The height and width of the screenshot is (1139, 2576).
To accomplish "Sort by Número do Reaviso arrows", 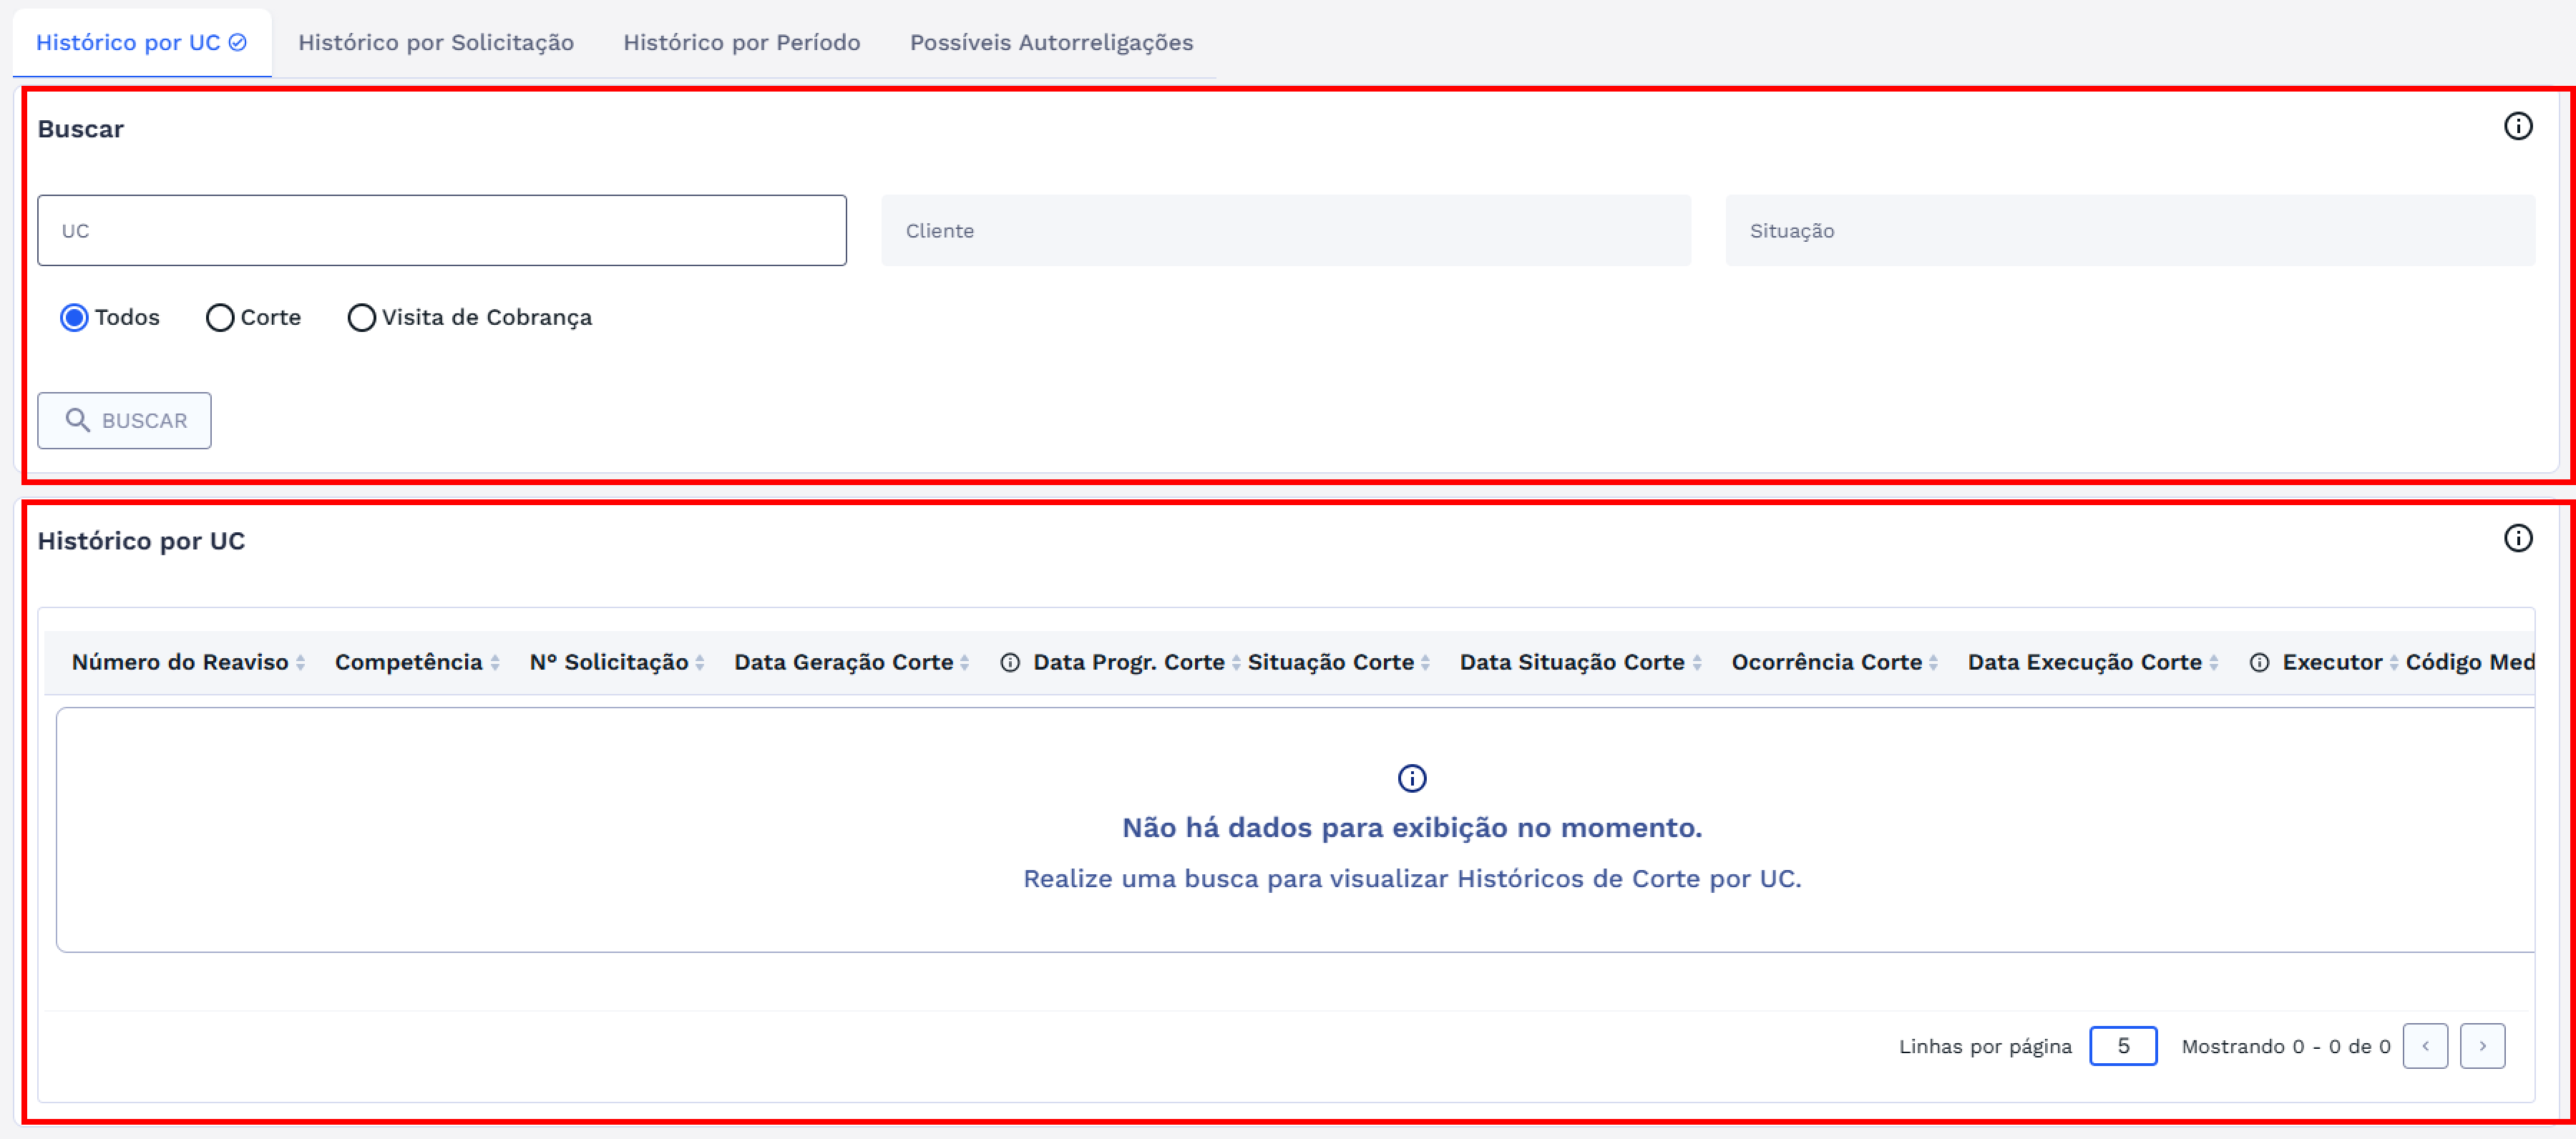I will click(x=300, y=662).
